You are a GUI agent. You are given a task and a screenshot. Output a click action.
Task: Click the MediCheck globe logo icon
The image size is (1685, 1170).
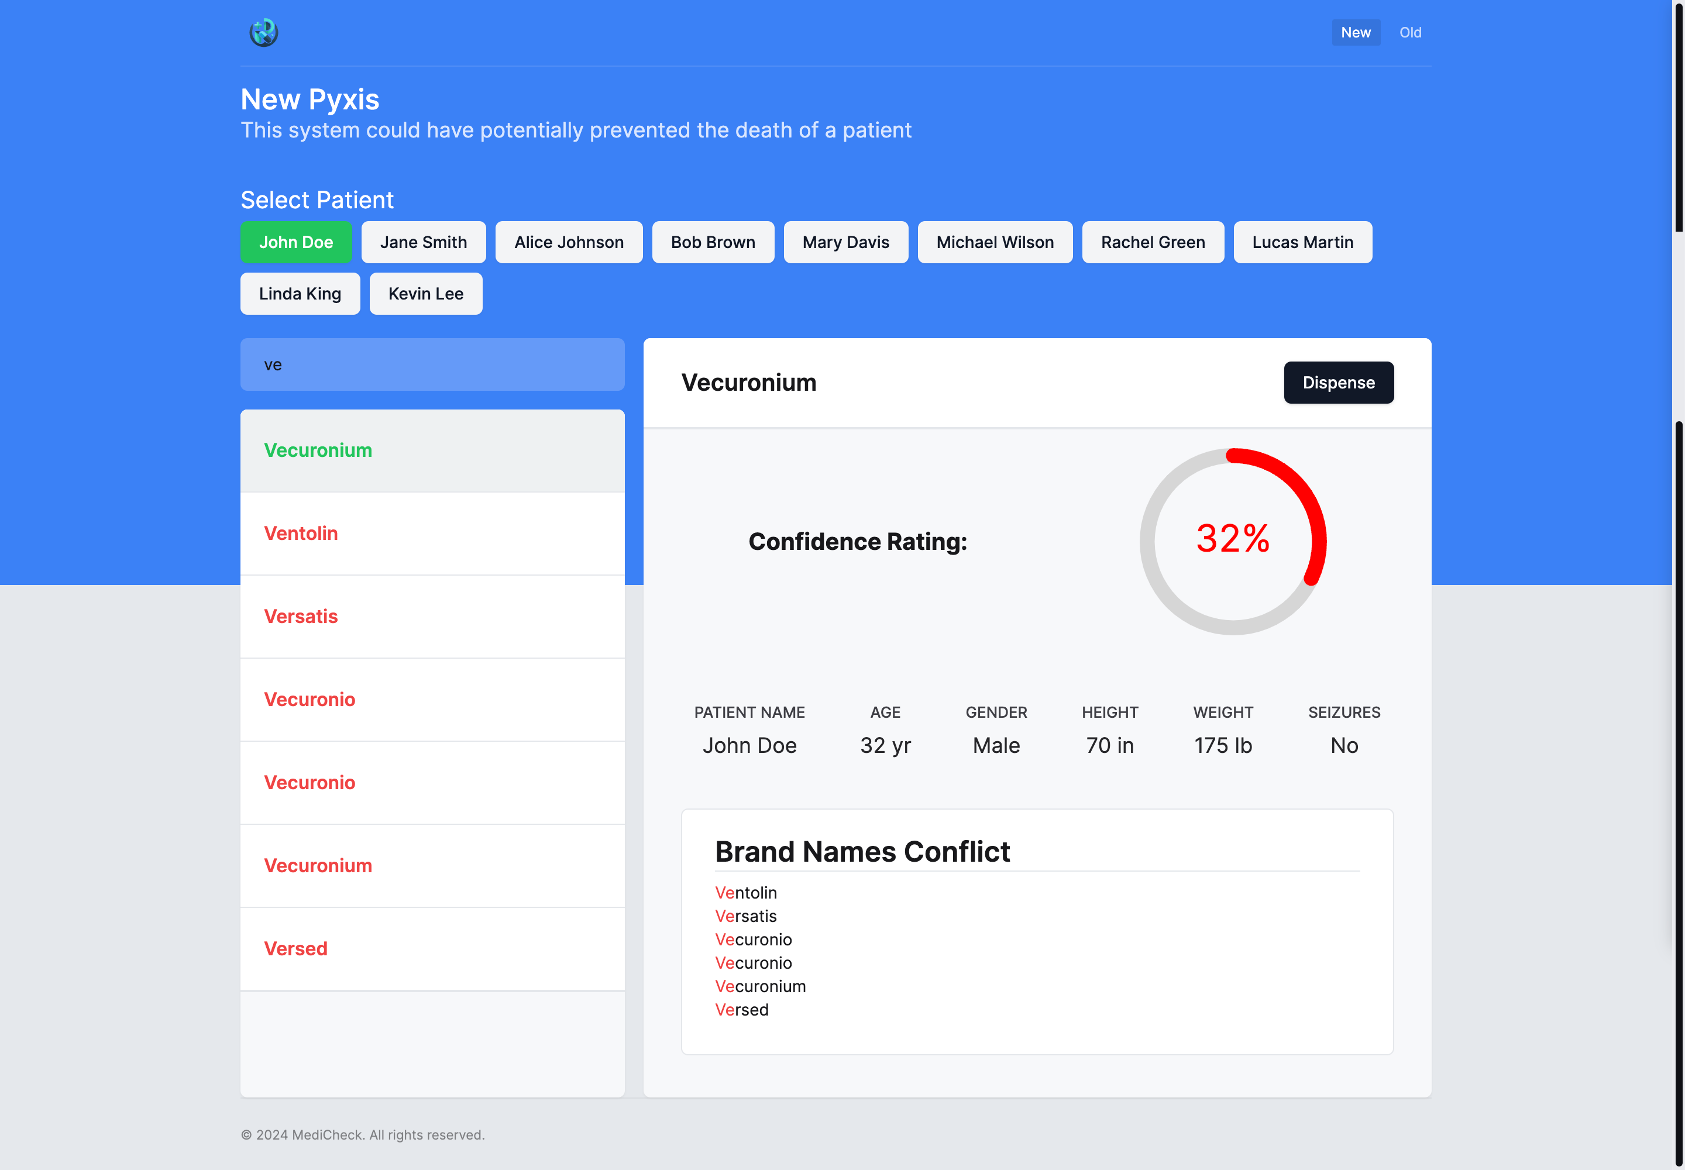pyautogui.click(x=263, y=32)
